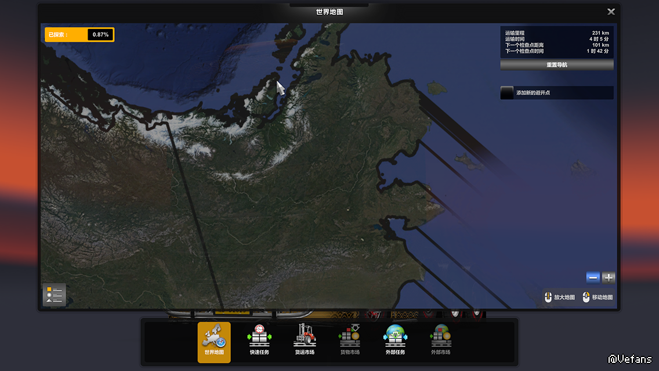The width and height of the screenshot is (659, 371).
Task: Click the 移动地图 move map mouse hint
Action: 598,297
